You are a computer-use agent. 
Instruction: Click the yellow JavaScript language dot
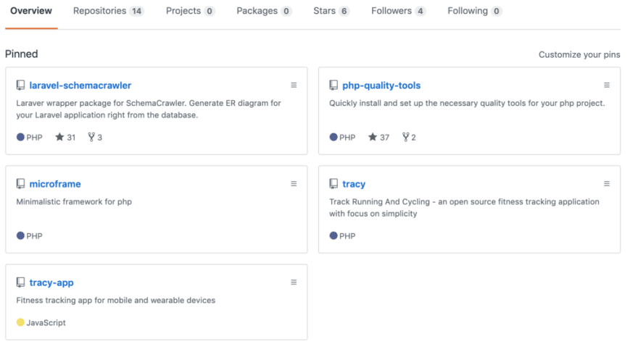pos(20,322)
